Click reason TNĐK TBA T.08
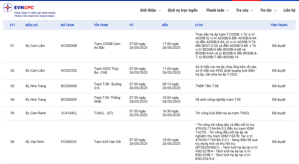This screenshot has height=164, width=299. coord(207,86)
